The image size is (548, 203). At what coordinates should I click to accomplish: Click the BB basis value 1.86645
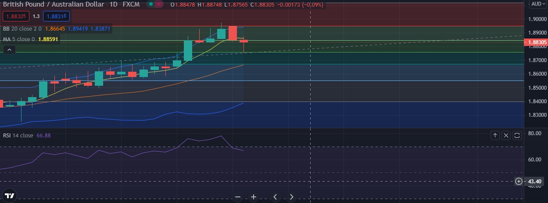tap(55, 29)
